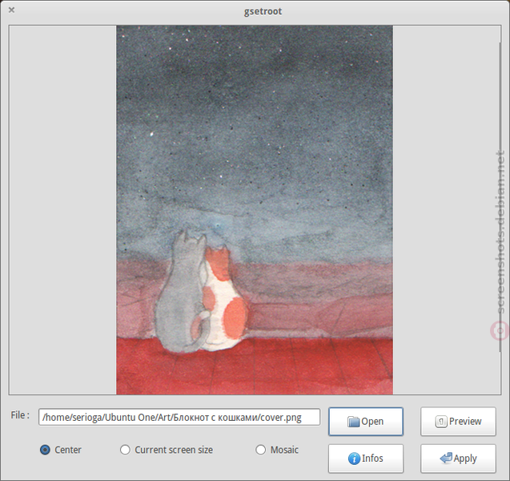Click the cats wallpaper preview image
This screenshot has width=510, height=481.
click(x=255, y=210)
